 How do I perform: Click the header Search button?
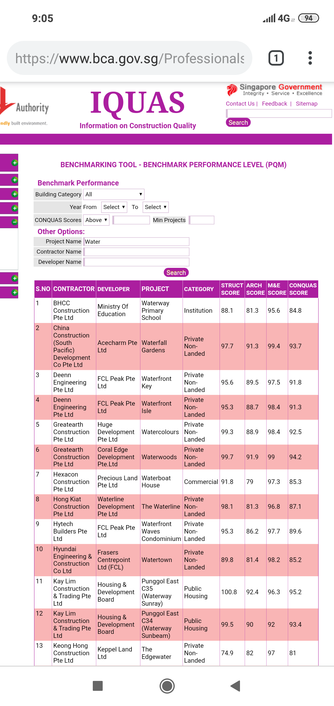pyautogui.click(x=238, y=123)
